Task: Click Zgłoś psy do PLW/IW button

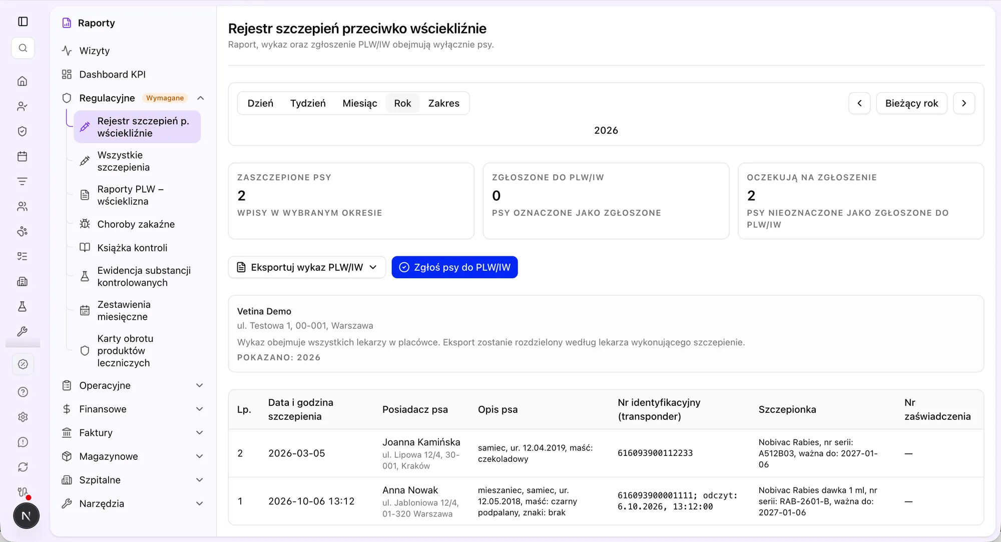Action: [x=454, y=267]
